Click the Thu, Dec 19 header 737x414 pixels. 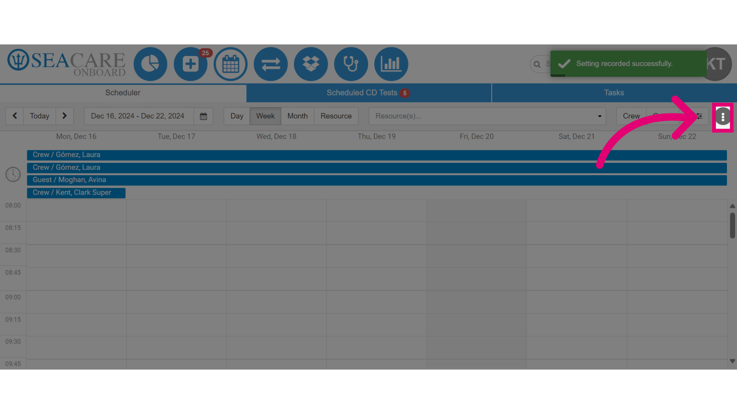[377, 136]
